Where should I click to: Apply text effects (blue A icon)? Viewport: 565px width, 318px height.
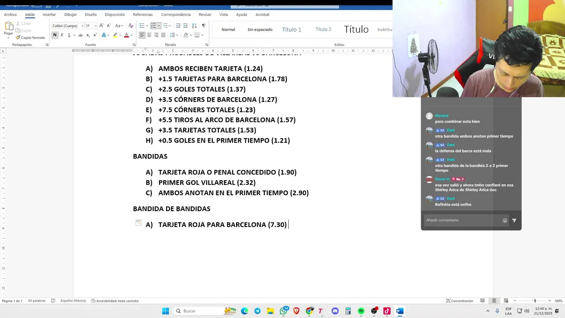(x=104, y=35)
